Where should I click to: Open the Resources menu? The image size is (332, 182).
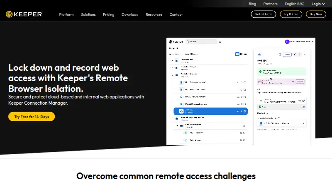(x=154, y=14)
